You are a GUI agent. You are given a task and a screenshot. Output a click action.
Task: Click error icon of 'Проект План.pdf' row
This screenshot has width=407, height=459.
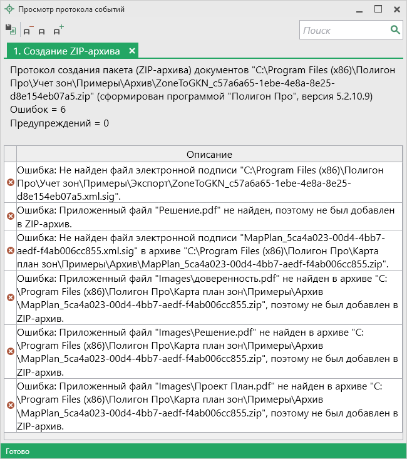coord(10,405)
